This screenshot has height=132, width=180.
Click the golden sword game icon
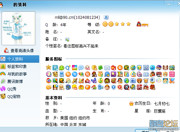coord(75,81)
